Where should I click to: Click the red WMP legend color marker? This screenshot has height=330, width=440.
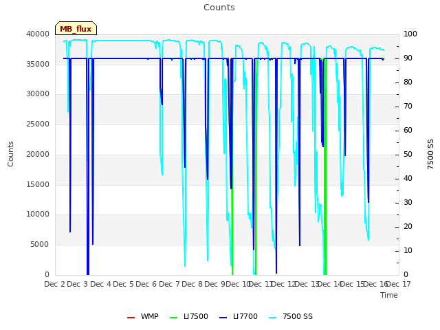131,318
